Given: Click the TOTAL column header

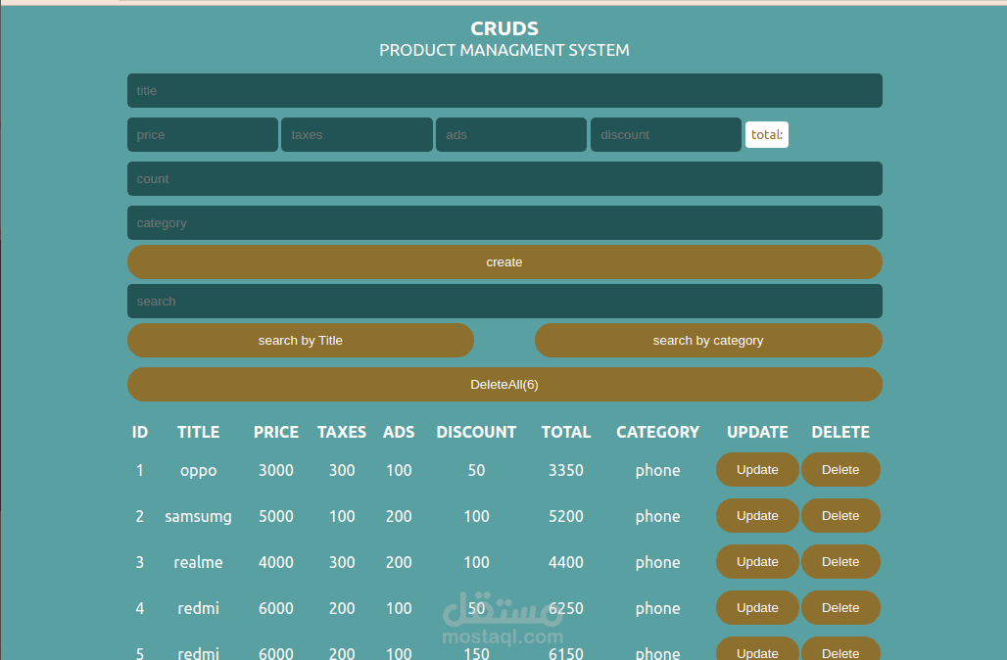Looking at the screenshot, I should click(566, 432).
